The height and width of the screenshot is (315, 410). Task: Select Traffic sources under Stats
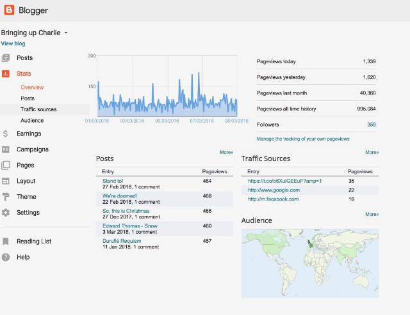coord(38,109)
